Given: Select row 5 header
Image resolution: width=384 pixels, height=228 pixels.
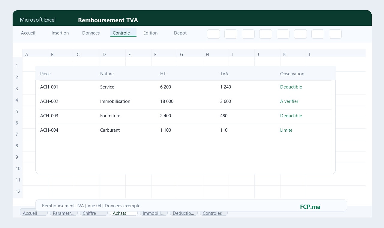Looking at the screenshot, I should click(17, 111).
